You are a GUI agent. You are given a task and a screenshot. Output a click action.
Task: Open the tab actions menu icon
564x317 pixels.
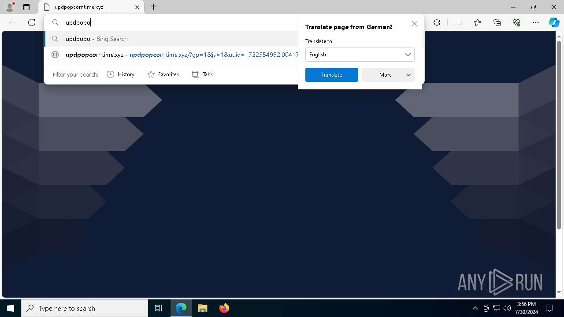[26, 7]
